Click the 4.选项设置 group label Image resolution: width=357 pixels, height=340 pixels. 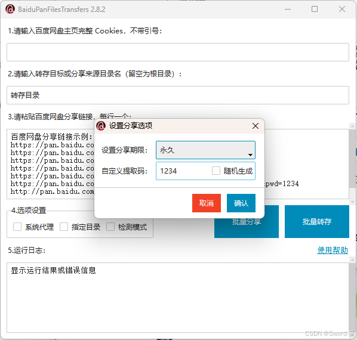[29, 211]
